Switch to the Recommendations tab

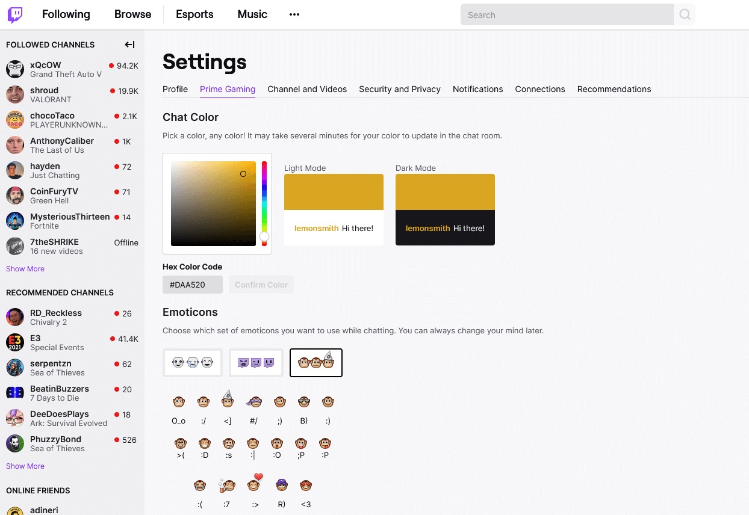coord(614,89)
